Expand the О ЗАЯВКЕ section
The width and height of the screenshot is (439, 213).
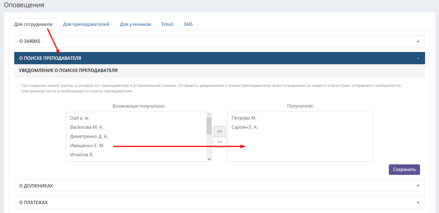220,41
